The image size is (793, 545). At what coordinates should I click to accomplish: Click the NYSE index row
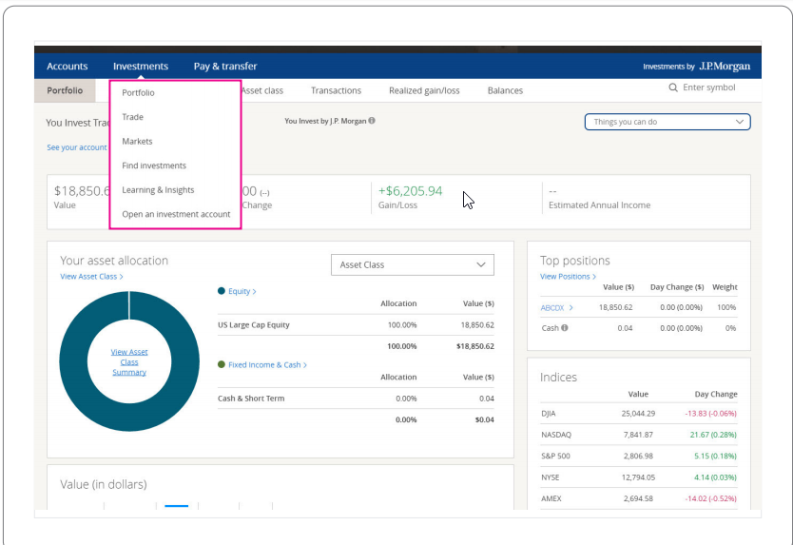pyautogui.click(x=639, y=477)
